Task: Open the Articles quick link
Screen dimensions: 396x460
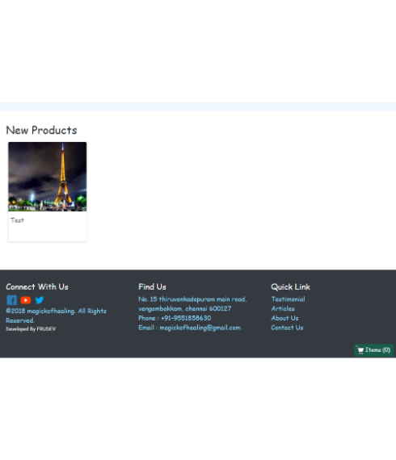Action: [283, 308]
